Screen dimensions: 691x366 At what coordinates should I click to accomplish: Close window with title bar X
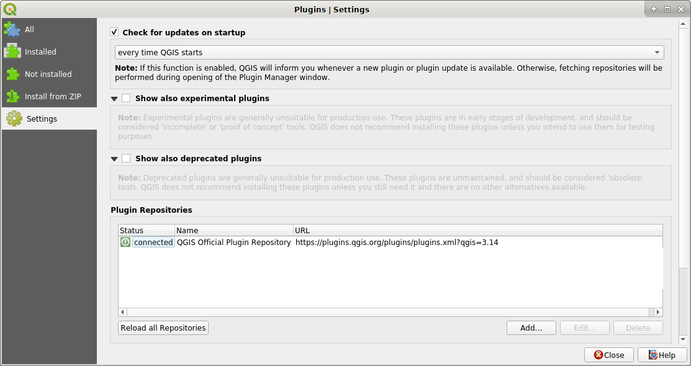coord(681,9)
